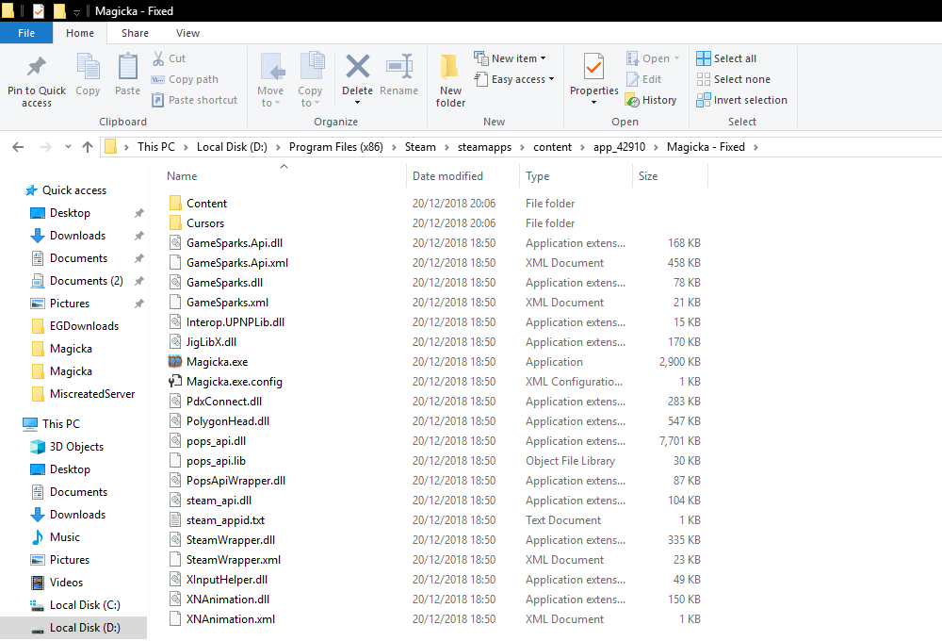The height and width of the screenshot is (641, 942).
Task: Open the Quick Access Toolbar customize dropdown
Action: point(76,11)
